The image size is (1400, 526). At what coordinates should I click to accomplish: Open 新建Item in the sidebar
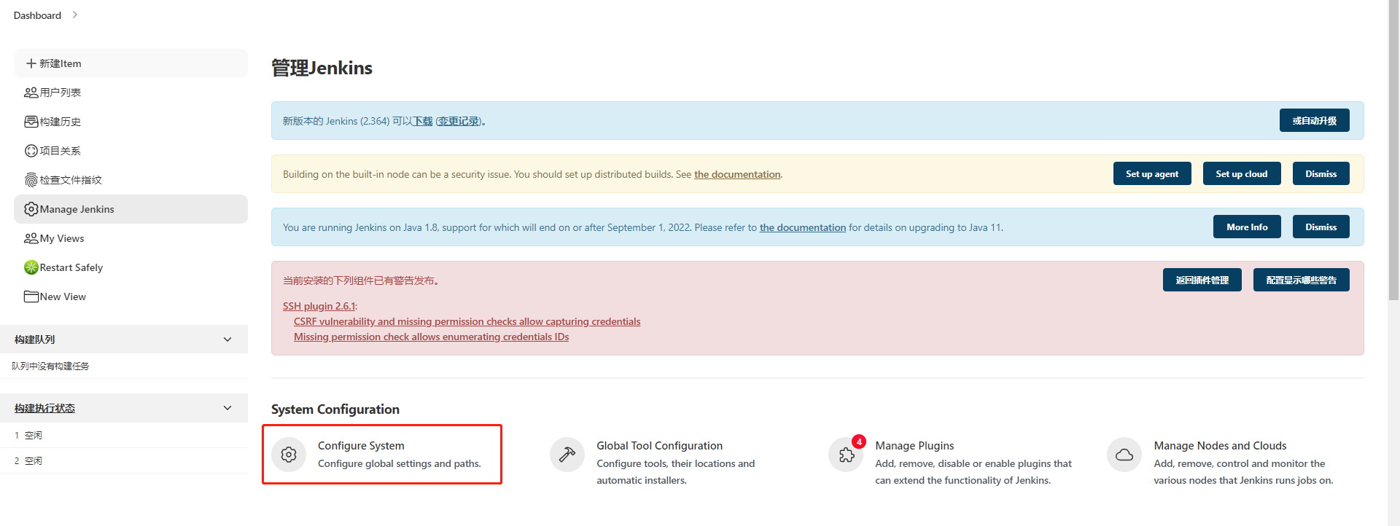pyautogui.click(x=131, y=63)
